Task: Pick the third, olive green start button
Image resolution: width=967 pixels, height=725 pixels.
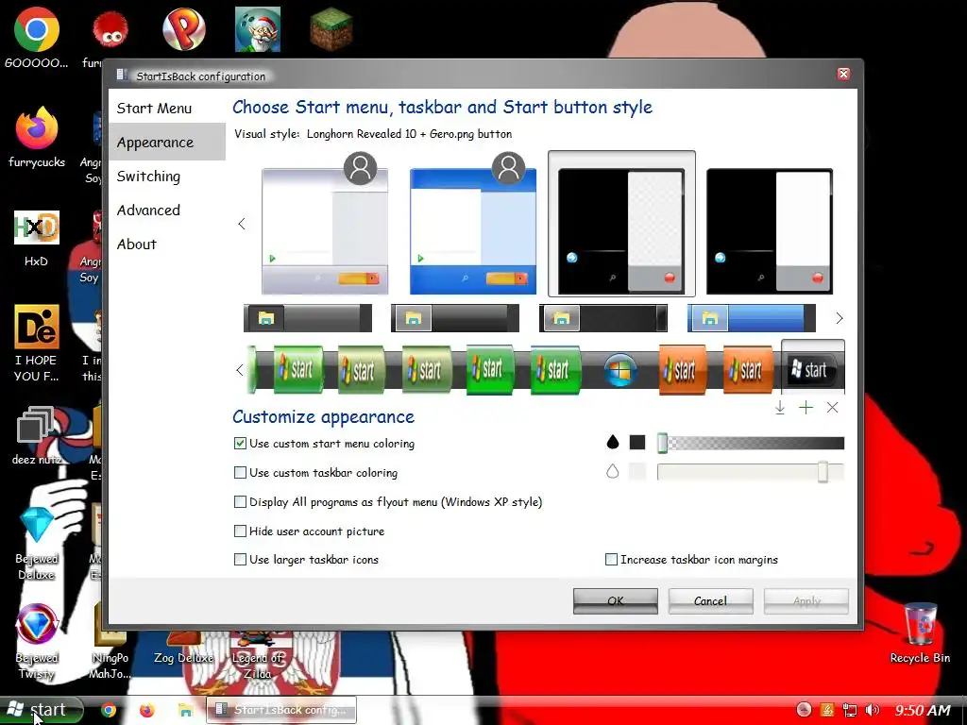Action: click(x=426, y=370)
